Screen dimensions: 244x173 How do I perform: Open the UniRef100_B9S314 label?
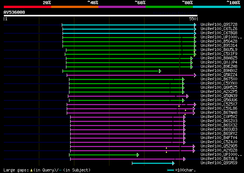click(219, 46)
